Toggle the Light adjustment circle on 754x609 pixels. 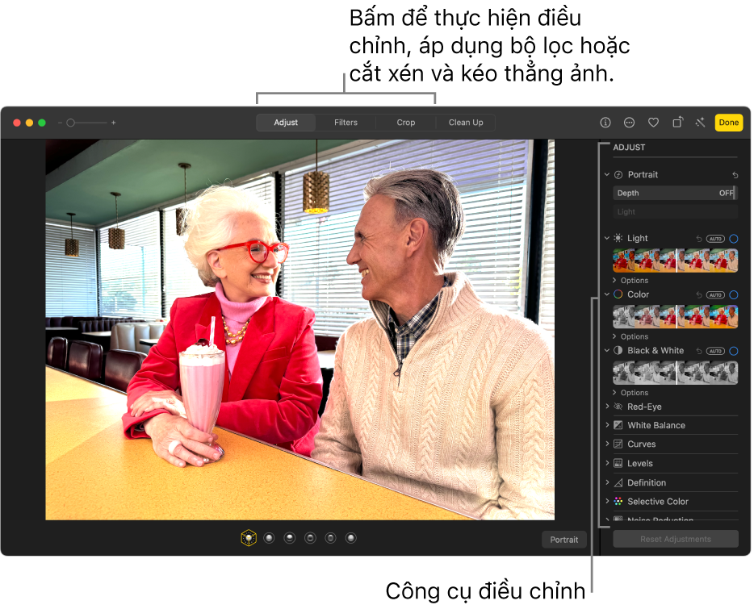click(733, 239)
